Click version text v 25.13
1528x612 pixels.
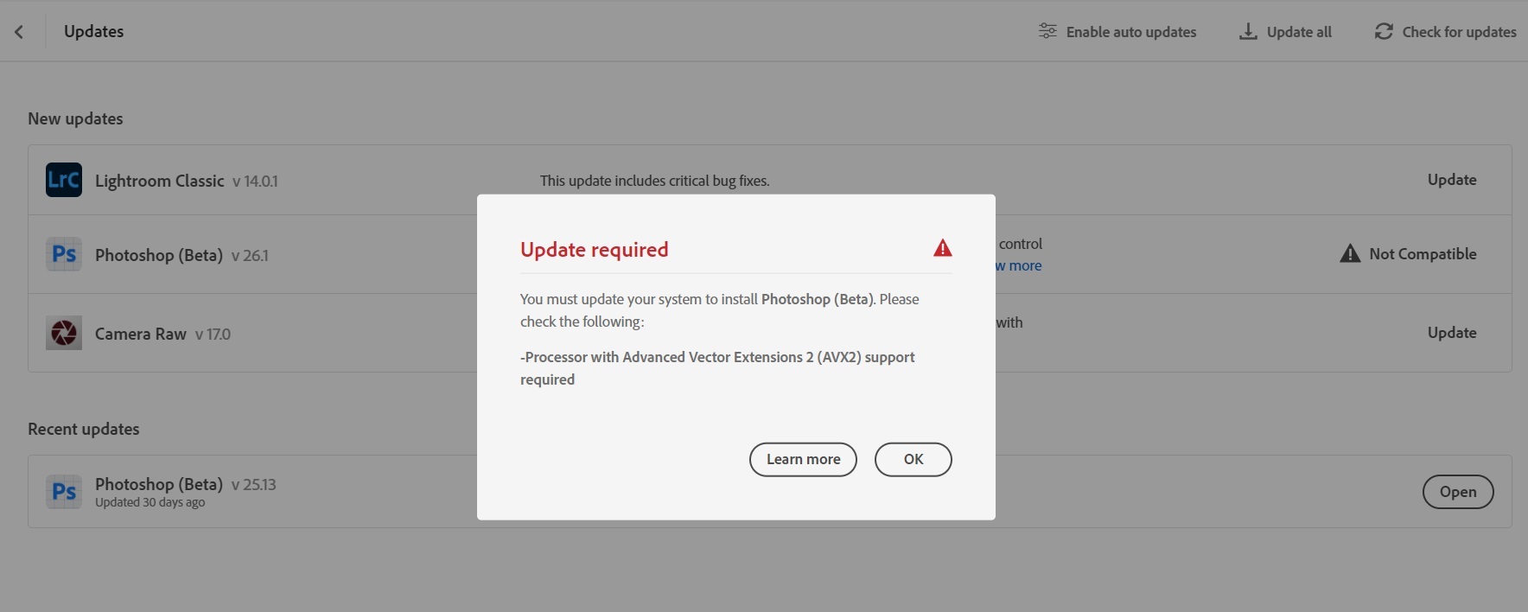pos(253,485)
